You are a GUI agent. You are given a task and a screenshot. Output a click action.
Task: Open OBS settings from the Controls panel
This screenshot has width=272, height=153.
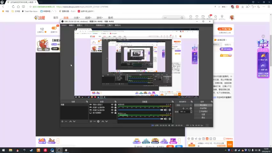coord(203,115)
